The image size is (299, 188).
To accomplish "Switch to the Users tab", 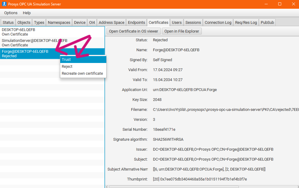I will click(x=177, y=23).
